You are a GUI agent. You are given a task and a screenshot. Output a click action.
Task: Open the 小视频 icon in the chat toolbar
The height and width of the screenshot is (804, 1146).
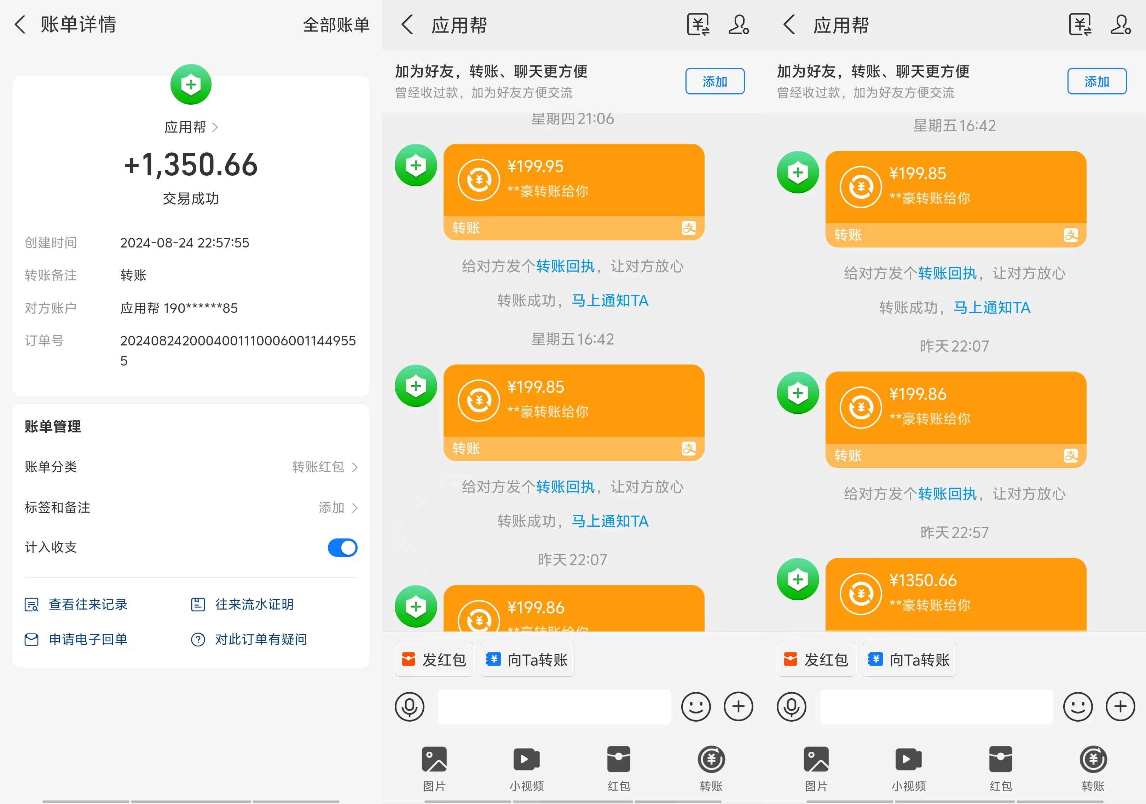[x=526, y=759]
